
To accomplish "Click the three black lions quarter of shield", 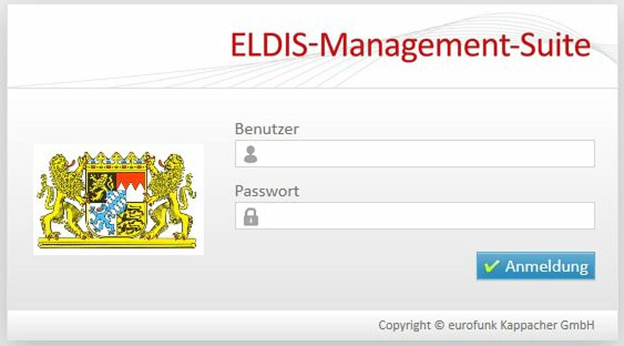I will (131, 219).
